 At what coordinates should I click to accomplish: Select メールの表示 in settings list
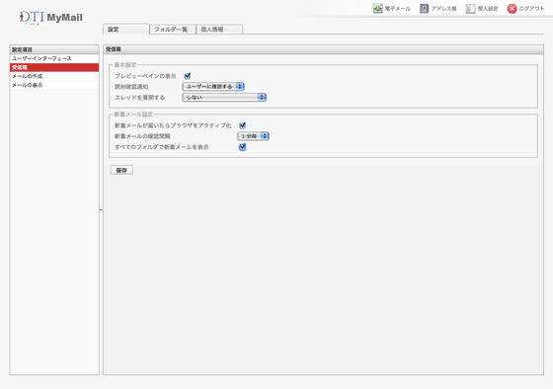(x=54, y=85)
